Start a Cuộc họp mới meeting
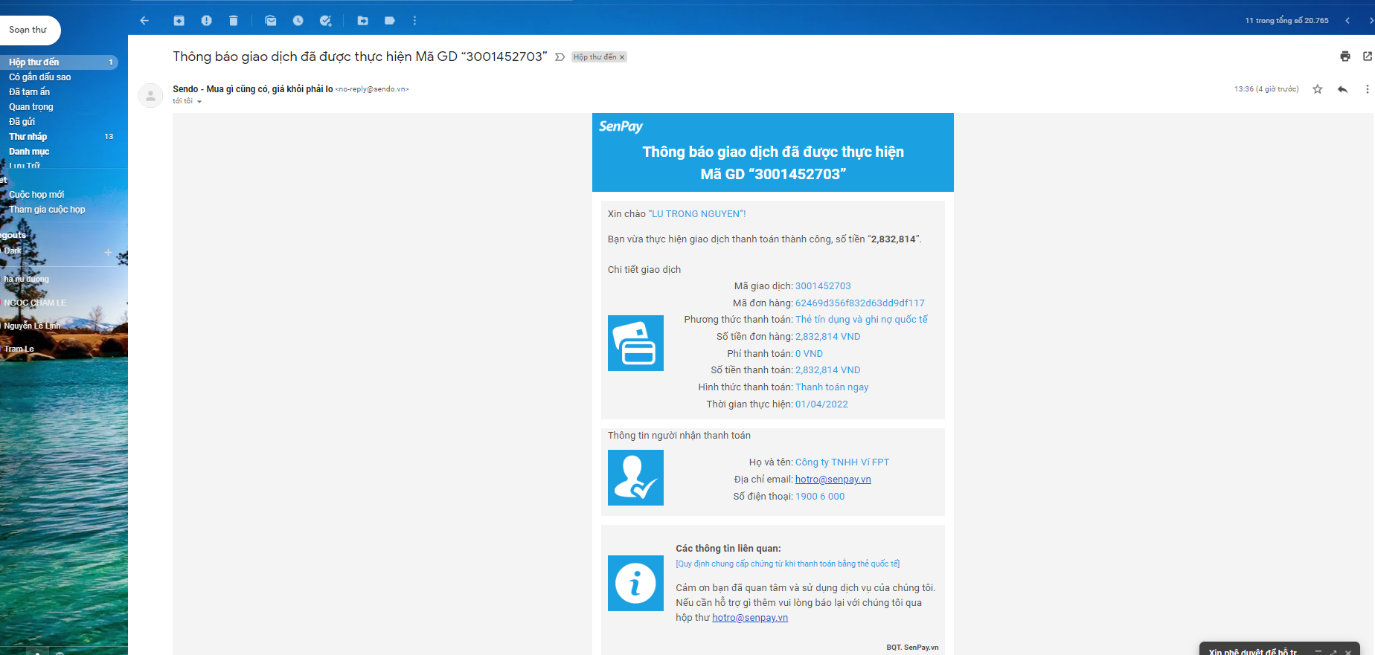1375x655 pixels. pos(36,195)
